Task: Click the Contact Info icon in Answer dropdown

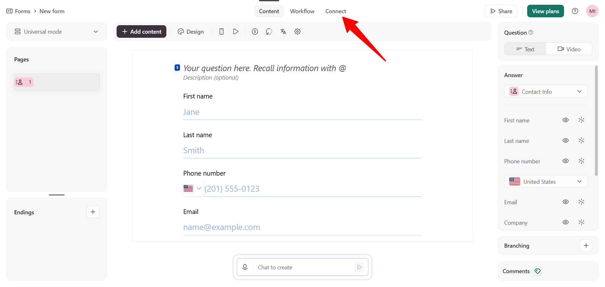Action: pos(514,91)
